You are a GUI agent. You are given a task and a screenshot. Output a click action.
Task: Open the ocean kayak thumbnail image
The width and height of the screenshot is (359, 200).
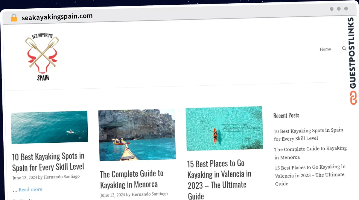[49, 127]
